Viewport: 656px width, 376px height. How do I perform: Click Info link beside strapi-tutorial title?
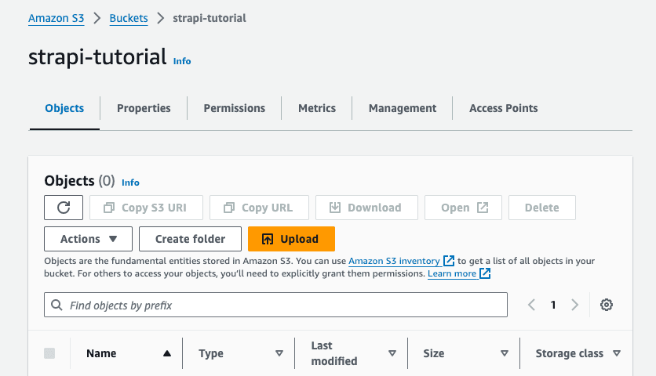[x=182, y=61]
